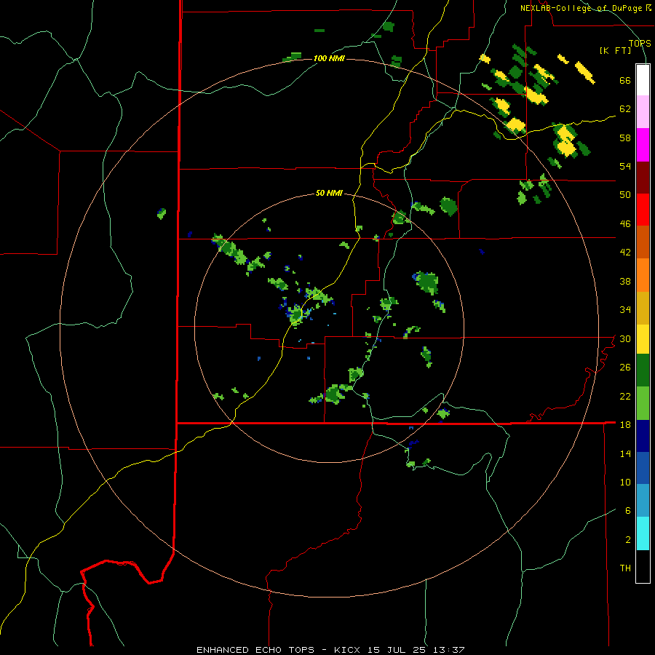655x655 pixels.
Task: Click the TOPS legend title
Action: (x=640, y=43)
